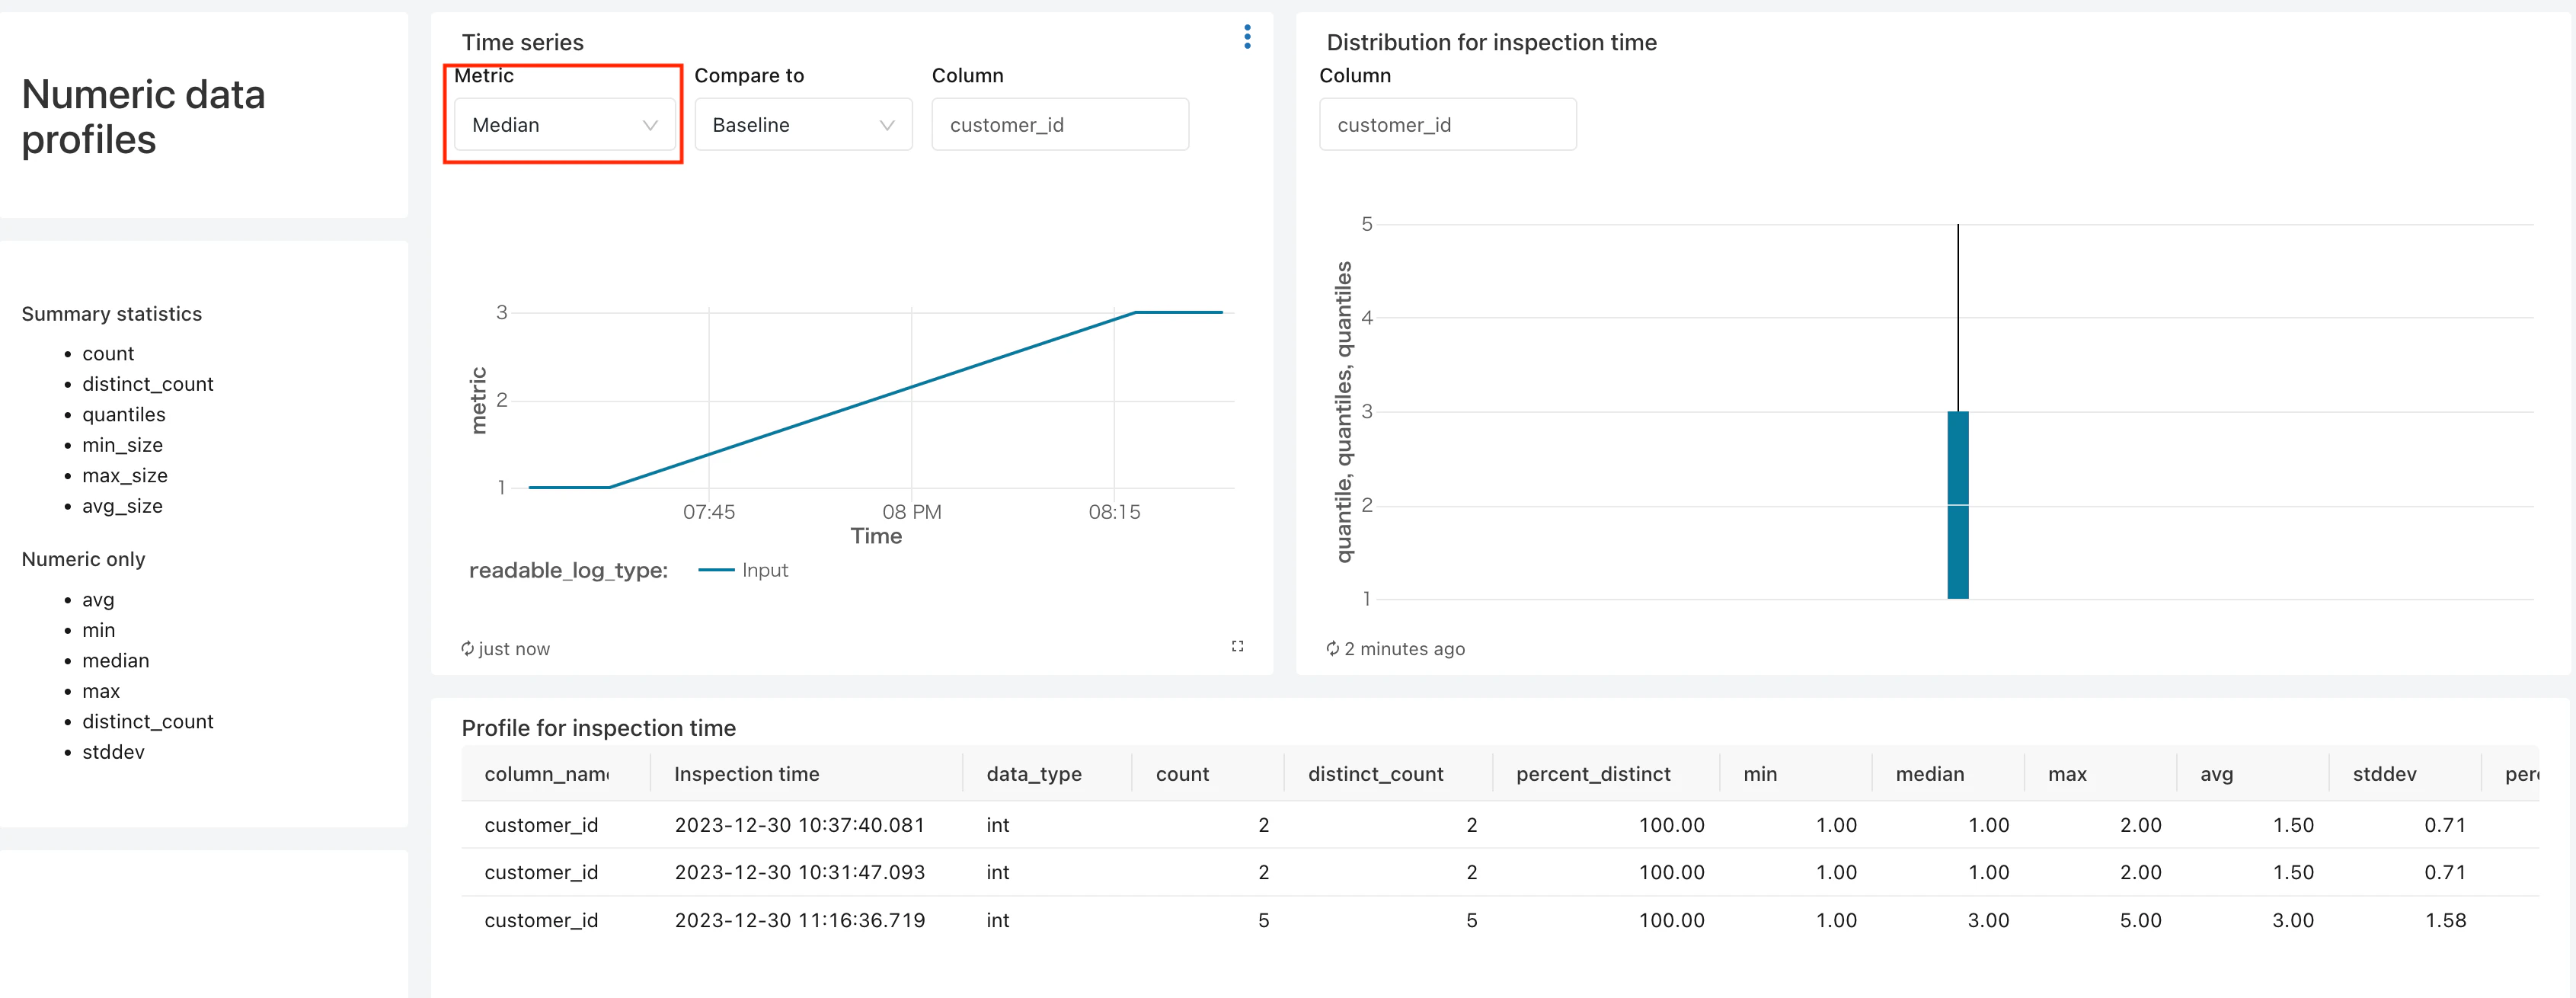Image resolution: width=2576 pixels, height=998 pixels.
Task: Click the '2 minutes ago' refresh icon
Action: click(1332, 649)
